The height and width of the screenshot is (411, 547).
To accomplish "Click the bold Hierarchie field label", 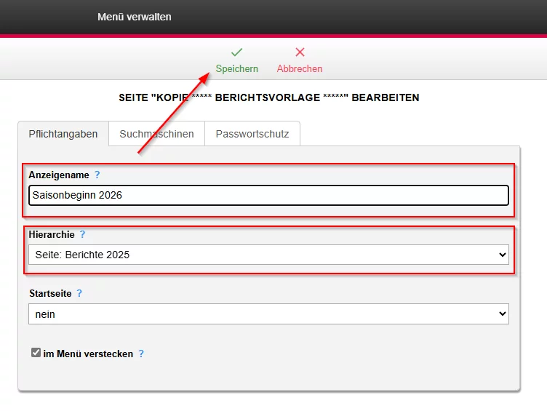I will (52, 234).
